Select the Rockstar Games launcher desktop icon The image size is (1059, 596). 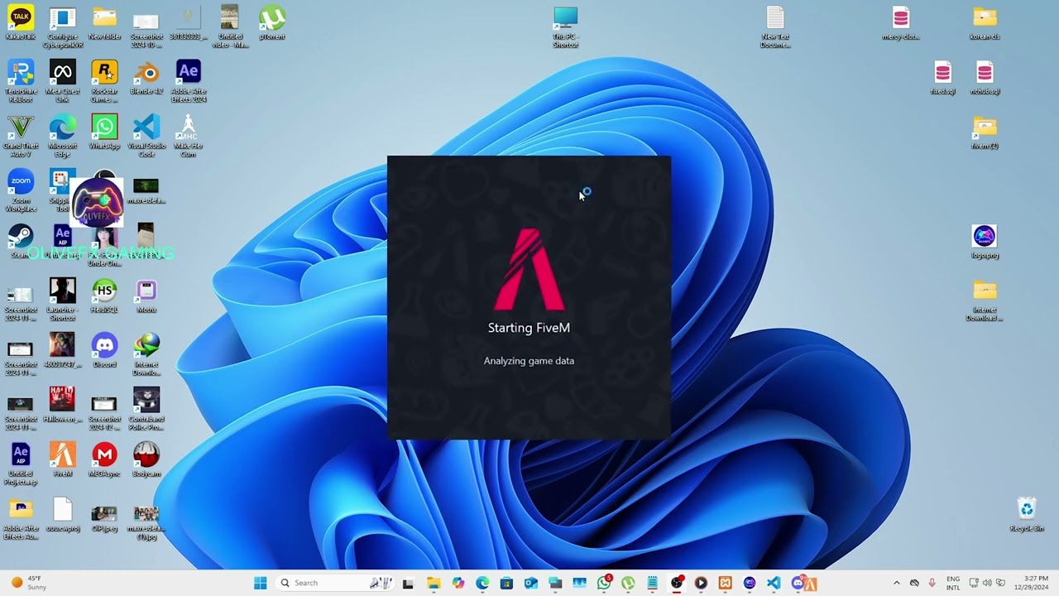(x=104, y=81)
